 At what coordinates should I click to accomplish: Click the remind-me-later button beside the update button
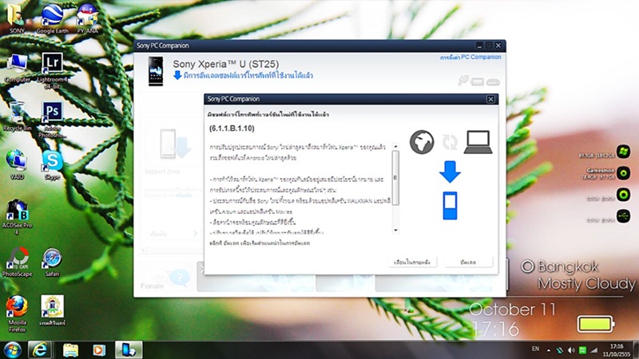click(x=412, y=262)
